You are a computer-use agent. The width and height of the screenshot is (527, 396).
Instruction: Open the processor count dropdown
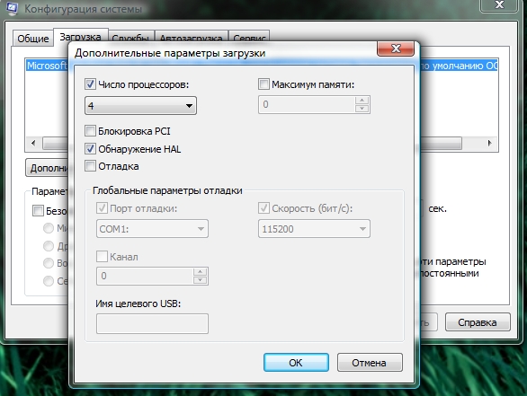(141, 106)
